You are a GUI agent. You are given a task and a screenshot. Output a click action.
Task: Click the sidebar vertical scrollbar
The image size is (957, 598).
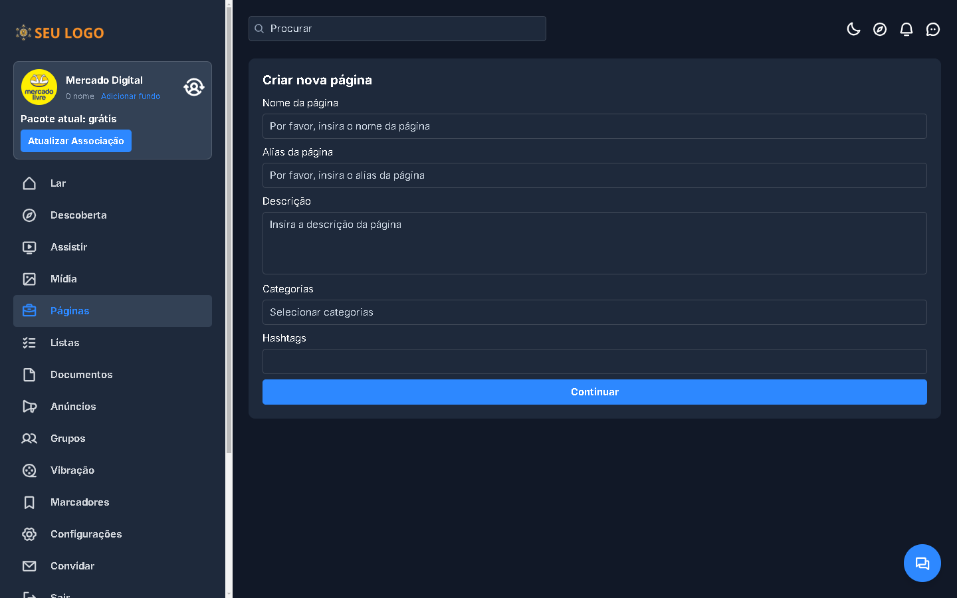coord(229,266)
